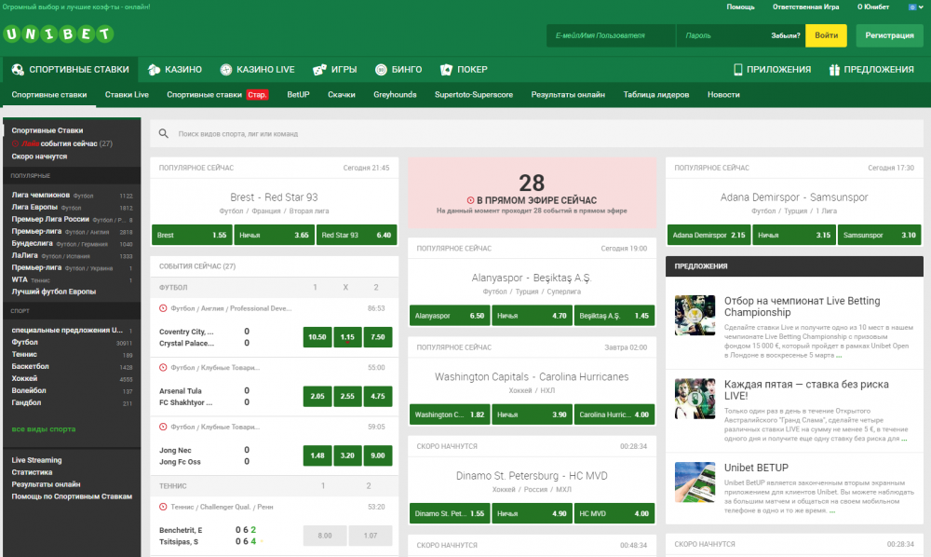Click все виды спорта link
The image size is (931, 557).
tap(44, 428)
